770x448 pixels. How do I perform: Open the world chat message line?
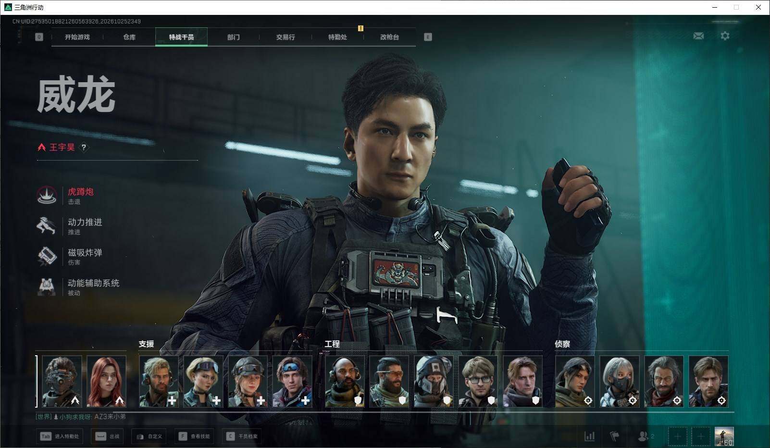point(81,417)
